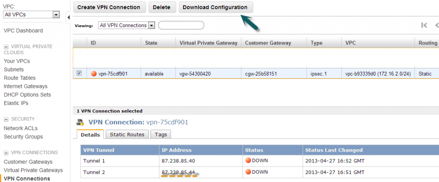Click the VPN Connection icon in details header
The image size is (439, 182).
pyautogui.click(x=81, y=122)
